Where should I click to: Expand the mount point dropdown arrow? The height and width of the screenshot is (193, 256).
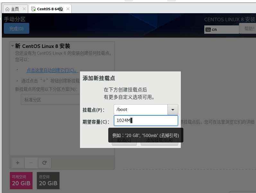click(x=173, y=110)
